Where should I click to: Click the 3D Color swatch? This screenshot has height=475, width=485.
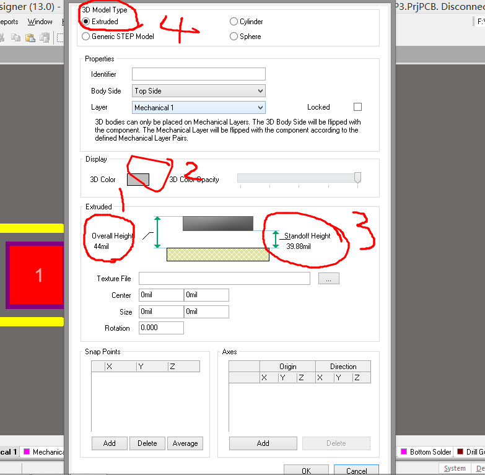pyautogui.click(x=138, y=180)
